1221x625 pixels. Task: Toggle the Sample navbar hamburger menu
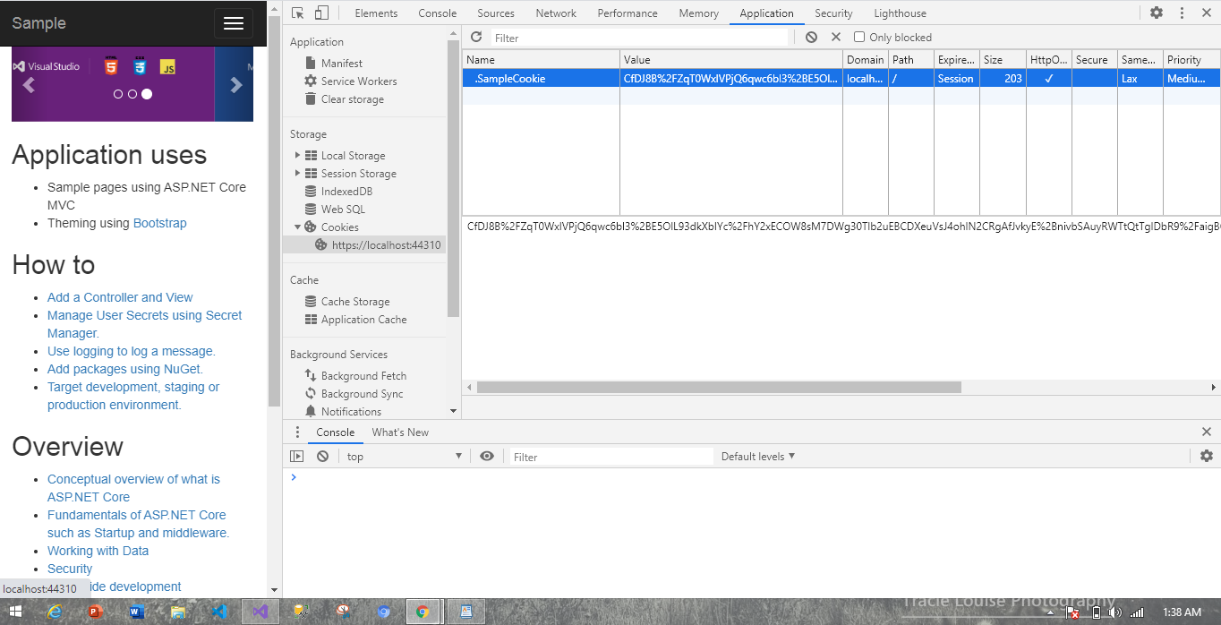click(x=234, y=23)
